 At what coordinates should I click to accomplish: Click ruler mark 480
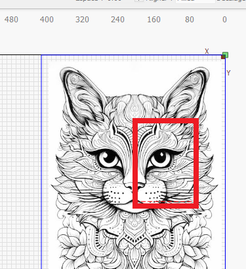point(11,20)
